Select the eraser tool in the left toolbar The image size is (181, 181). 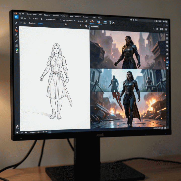17,46
